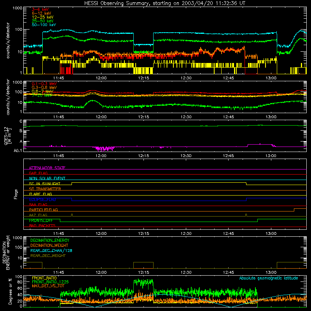Select the SC_IN_SUNLIGHT flag label

coord(45,183)
